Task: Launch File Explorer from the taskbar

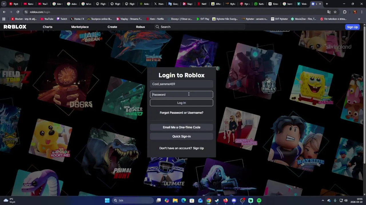Action: coord(175,200)
